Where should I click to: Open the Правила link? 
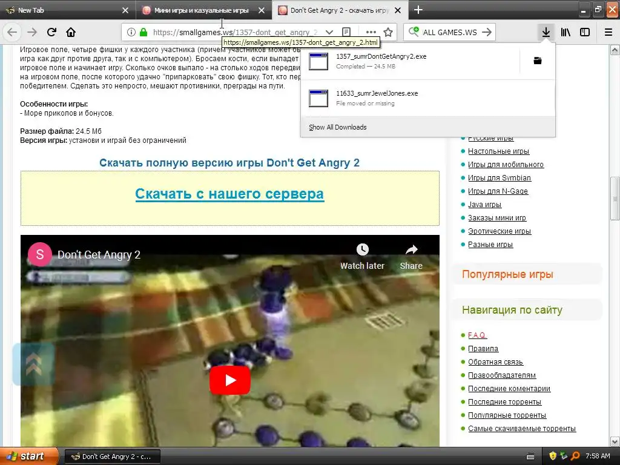[x=483, y=349]
